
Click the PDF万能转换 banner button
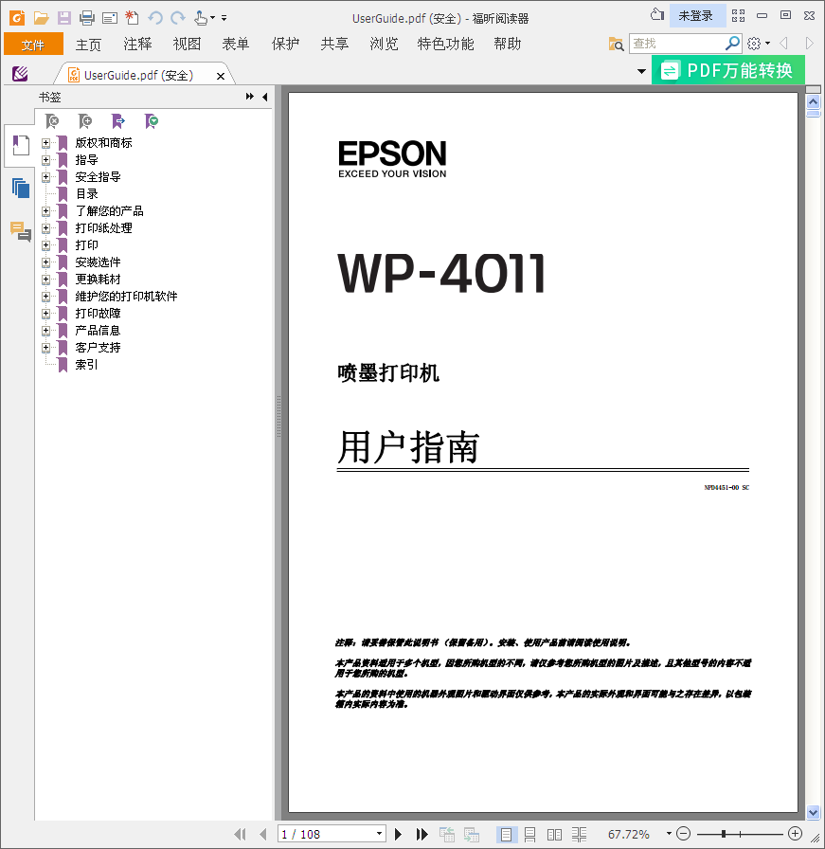point(728,70)
